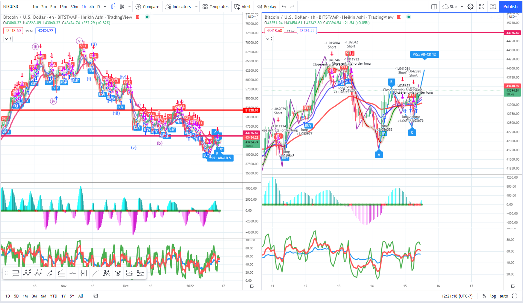Click the red flag on left chart title

[138, 17]
